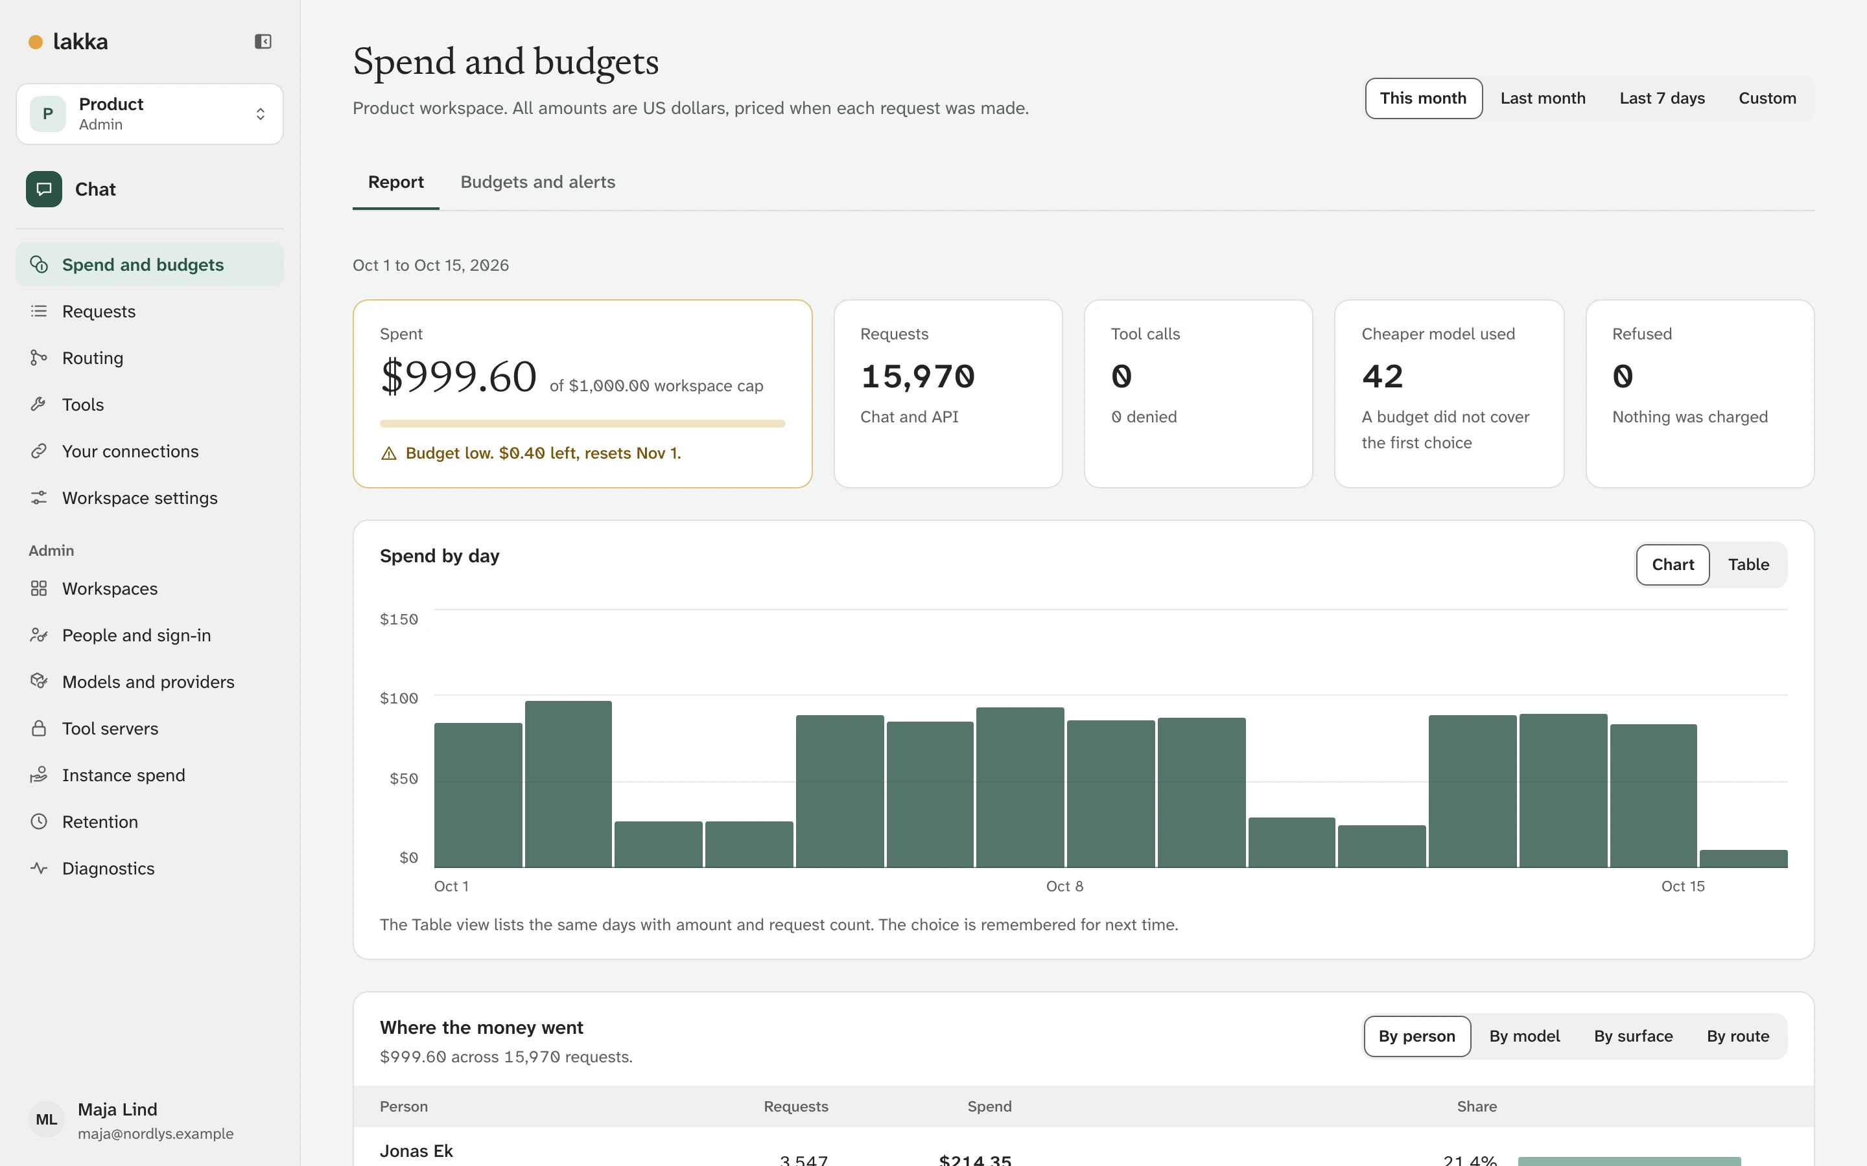The image size is (1867, 1166).
Task: Collapse the sidebar with the panel icon
Action: 263,41
